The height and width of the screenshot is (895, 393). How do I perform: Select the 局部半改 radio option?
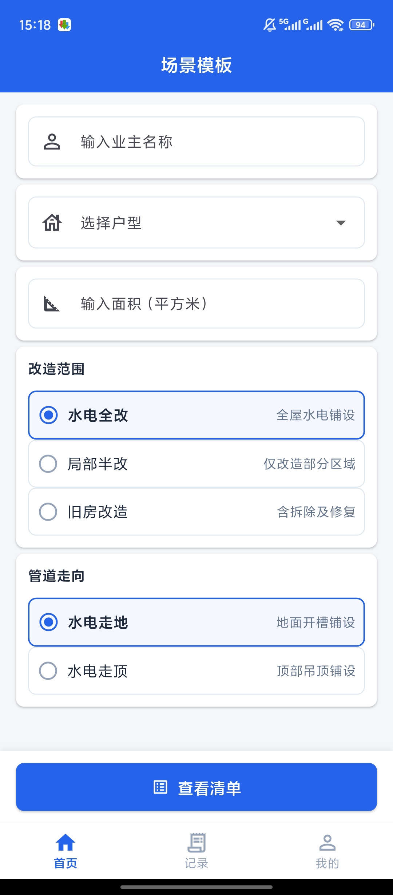(48, 464)
